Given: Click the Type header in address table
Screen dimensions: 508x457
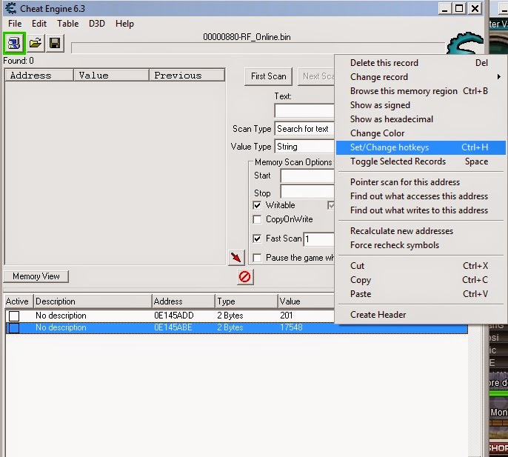Looking at the screenshot, I should [x=247, y=301].
